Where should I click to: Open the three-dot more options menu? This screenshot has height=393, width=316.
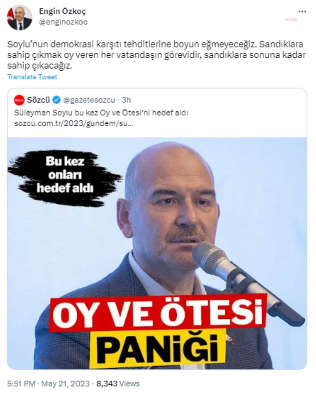(302, 12)
